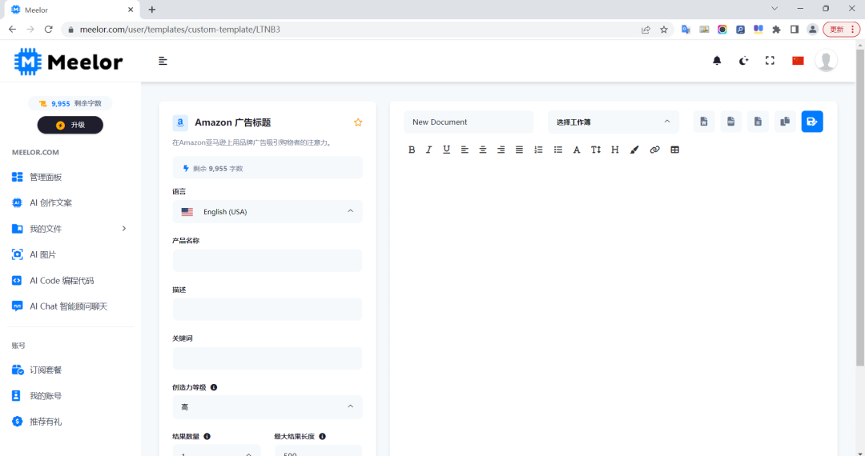Insert a hyperlink in the editor
Viewport: 865px width, 456px height.
point(654,150)
